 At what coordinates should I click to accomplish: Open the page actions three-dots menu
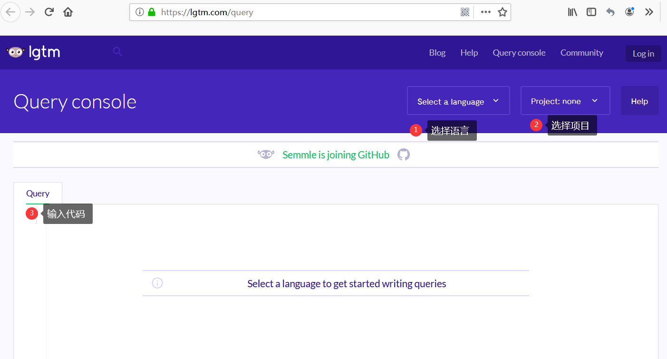tap(485, 12)
